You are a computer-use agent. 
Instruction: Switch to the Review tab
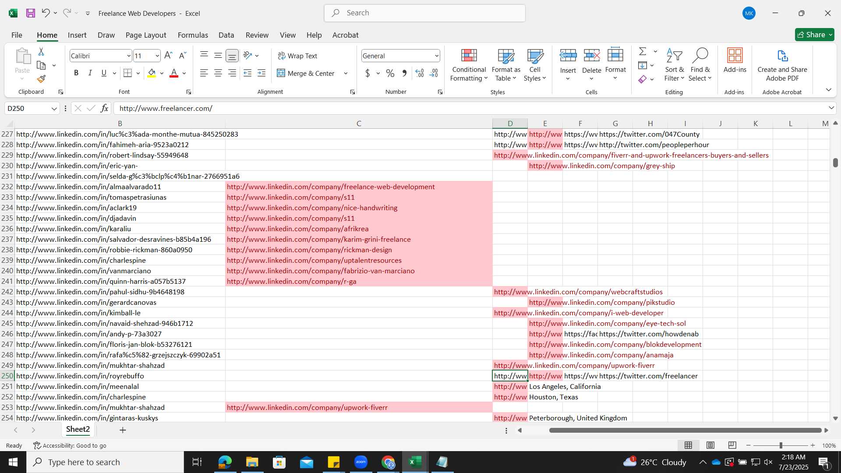point(257,35)
